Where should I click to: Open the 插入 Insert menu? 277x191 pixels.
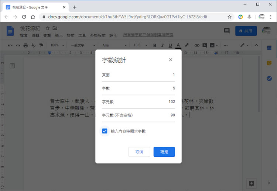coord(59,35)
